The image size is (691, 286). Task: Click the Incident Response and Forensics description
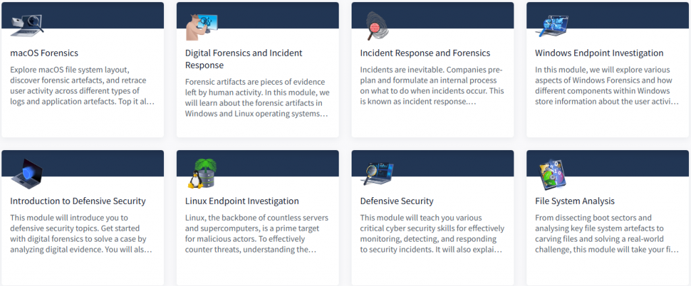431,86
